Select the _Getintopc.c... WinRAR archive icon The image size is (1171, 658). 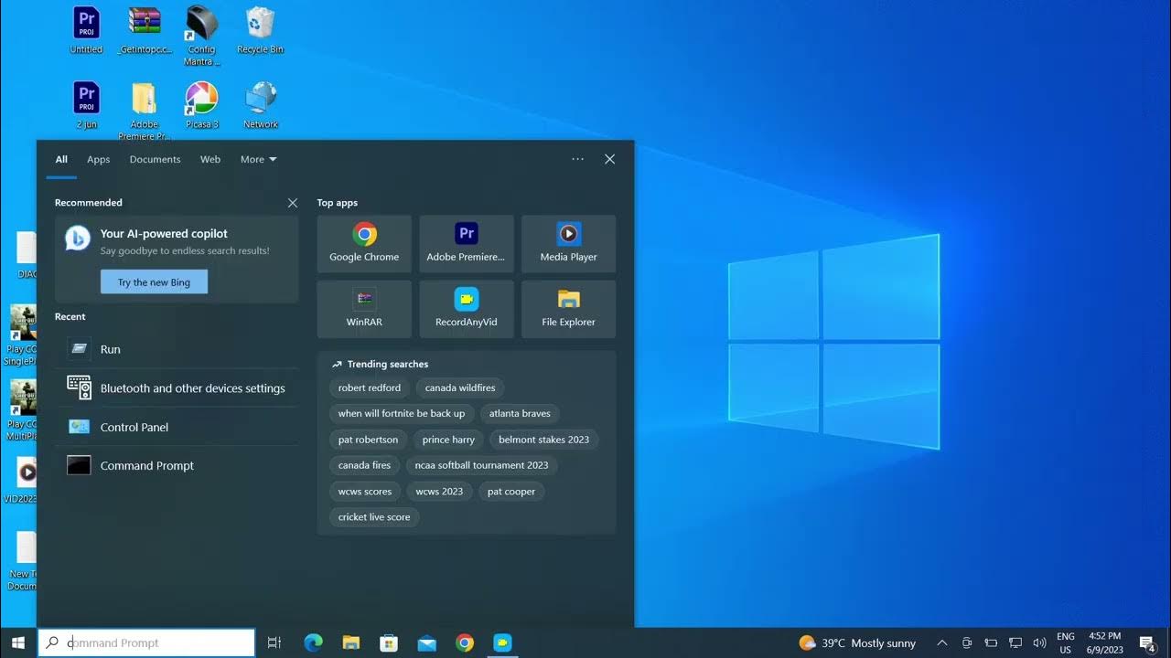[x=145, y=30]
